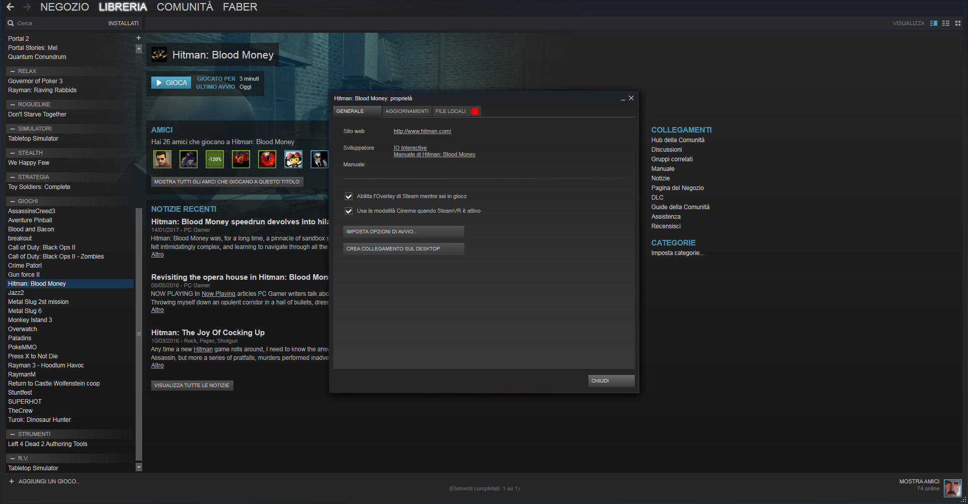This screenshot has height=504, width=968.
Task: Open the fifth friend avatar with red eye
Action: 267,159
